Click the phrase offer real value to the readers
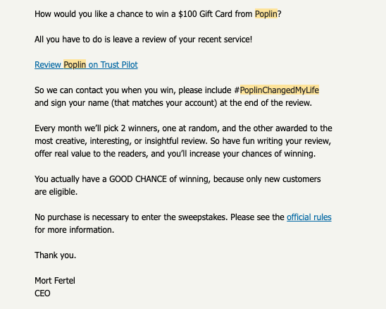The width and height of the screenshot is (386, 309). [92, 153]
